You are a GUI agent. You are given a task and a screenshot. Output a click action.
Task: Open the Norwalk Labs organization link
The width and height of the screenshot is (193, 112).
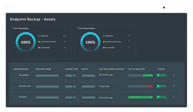[25, 86]
